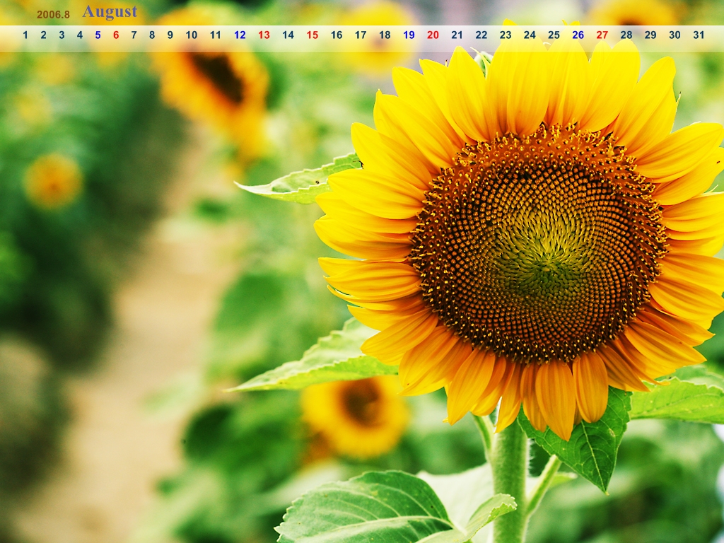The height and width of the screenshot is (543, 724).
Task: Select day 8 in the calendar strip
Action: tap(152, 35)
